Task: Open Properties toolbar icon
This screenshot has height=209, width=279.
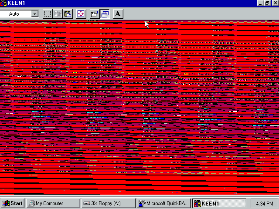Action: 95,14
